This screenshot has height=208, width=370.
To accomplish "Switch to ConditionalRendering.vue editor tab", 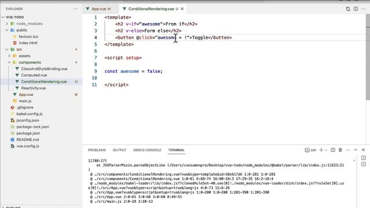I will (151, 9).
